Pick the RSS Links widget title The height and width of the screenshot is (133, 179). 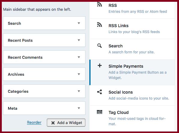tap(118, 26)
